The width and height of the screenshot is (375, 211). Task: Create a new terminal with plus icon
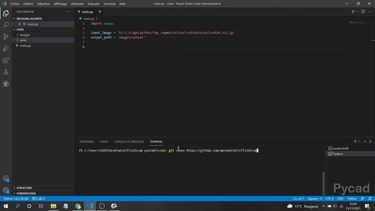(355, 141)
